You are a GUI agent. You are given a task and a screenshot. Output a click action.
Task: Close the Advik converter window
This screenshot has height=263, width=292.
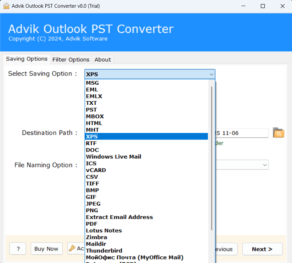pyautogui.click(x=283, y=6)
